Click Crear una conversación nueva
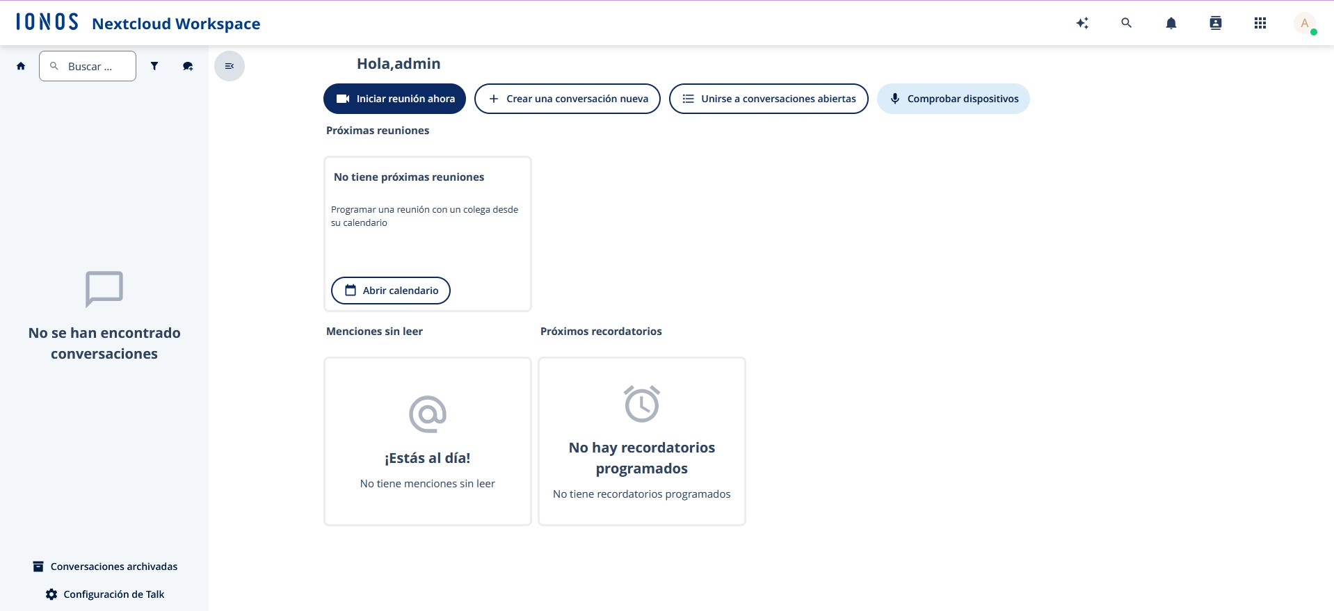This screenshot has width=1334, height=611. [x=567, y=99]
